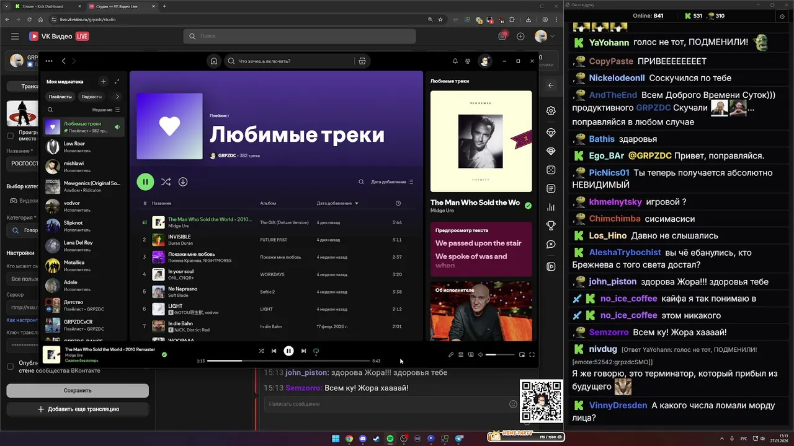The width and height of the screenshot is (794, 446).
Task: Open the connect to device icon
Action: (471, 355)
